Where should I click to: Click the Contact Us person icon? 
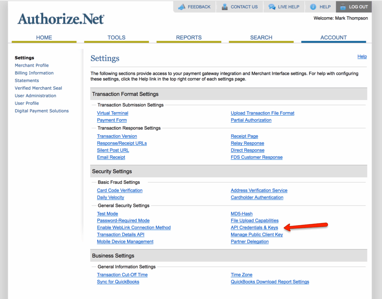coord(225,7)
